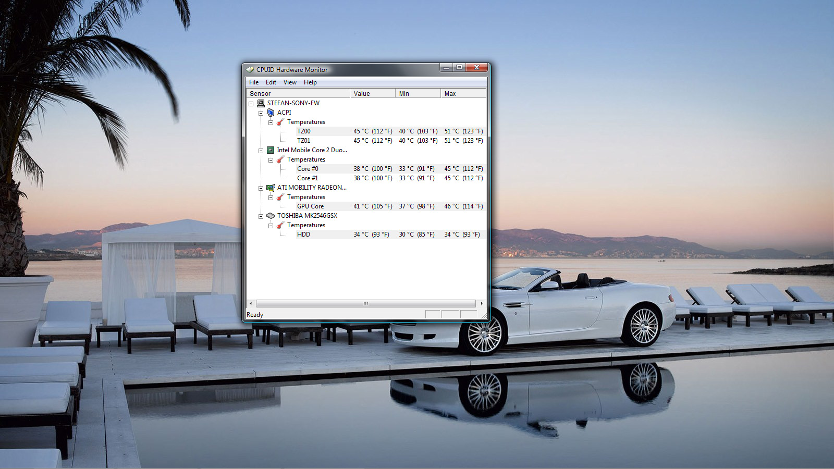Click the horizontal scrollbar left arrow

pyautogui.click(x=251, y=303)
